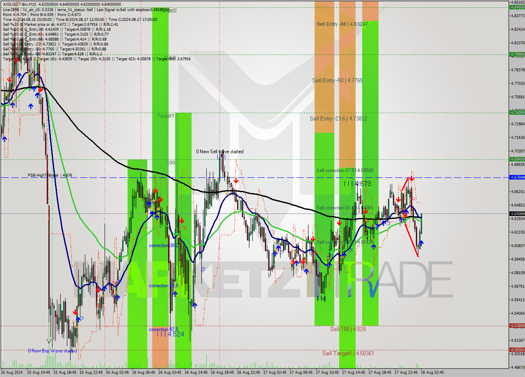
Task: Click the '17 Aug 06:45' time label
Action: tap(301, 372)
